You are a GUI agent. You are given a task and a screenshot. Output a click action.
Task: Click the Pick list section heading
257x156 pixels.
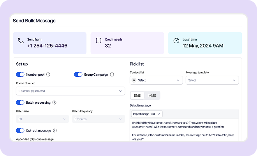coord(137,64)
